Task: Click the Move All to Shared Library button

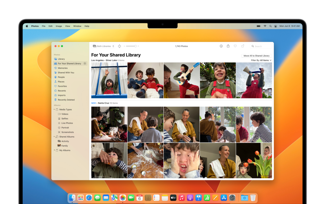Action: (256, 56)
